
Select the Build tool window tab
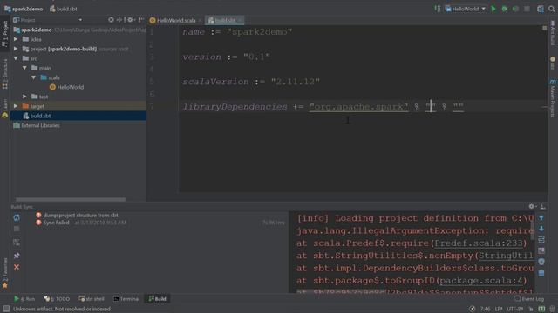(x=157, y=299)
